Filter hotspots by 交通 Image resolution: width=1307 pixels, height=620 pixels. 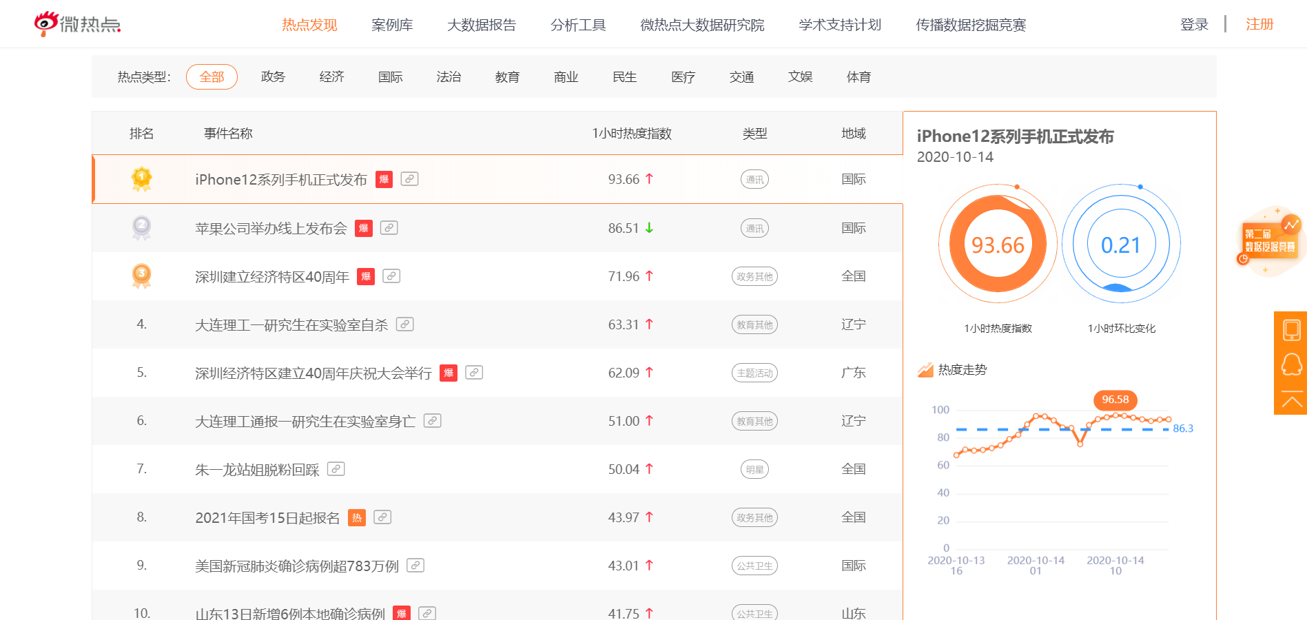coord(741,76)
